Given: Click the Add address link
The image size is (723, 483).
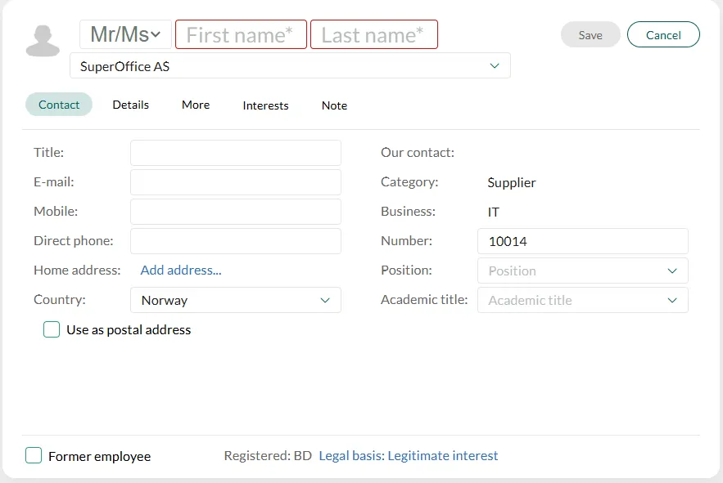Looking at the screenshot, I should (181, 271).
